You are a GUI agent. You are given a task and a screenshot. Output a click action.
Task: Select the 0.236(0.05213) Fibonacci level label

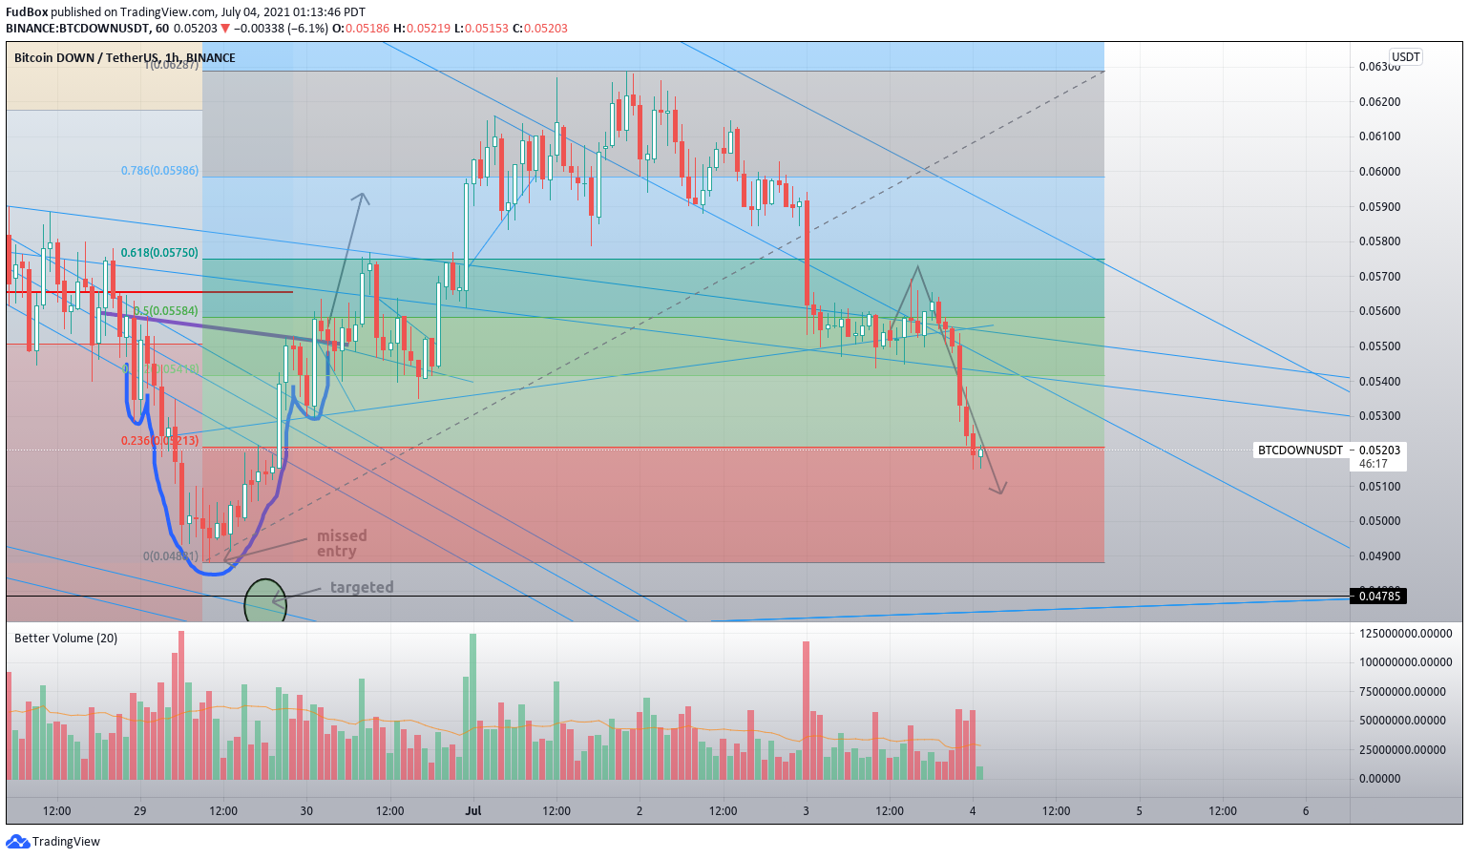click(x=159, y=441)
